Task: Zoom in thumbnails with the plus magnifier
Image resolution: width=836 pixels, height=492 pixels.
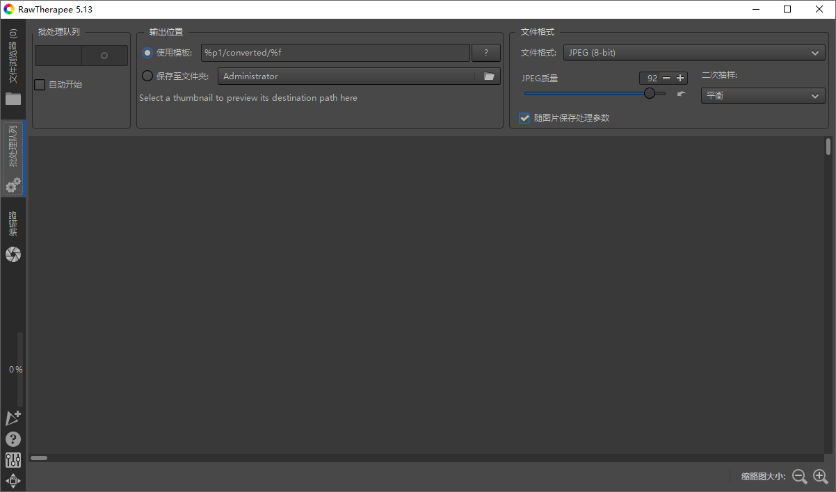Action: 821,477
